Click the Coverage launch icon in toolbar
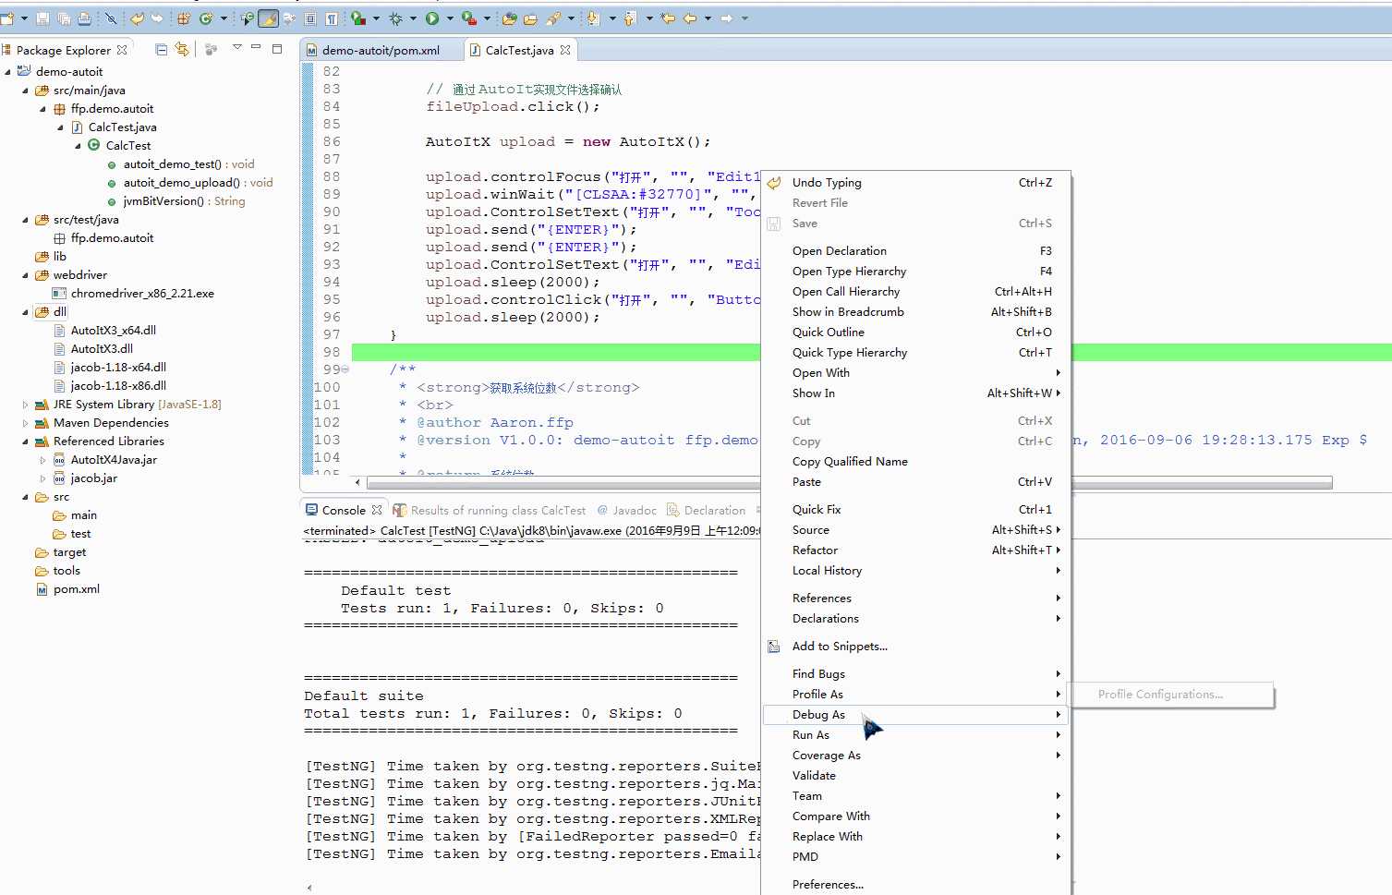Image resolution: width=1392 pixels, height=895 pixels. [x=357, y=18]
